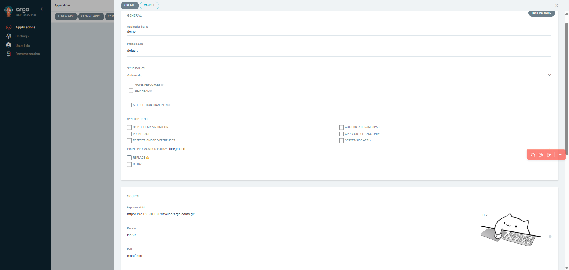
Task: Click the vertical scrollbar thumb of the panel
Action: coord(567,88)
